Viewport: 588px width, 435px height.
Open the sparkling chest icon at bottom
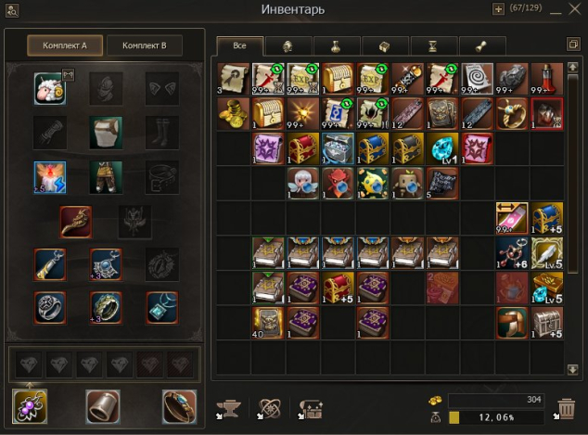[x=310, y=409]
